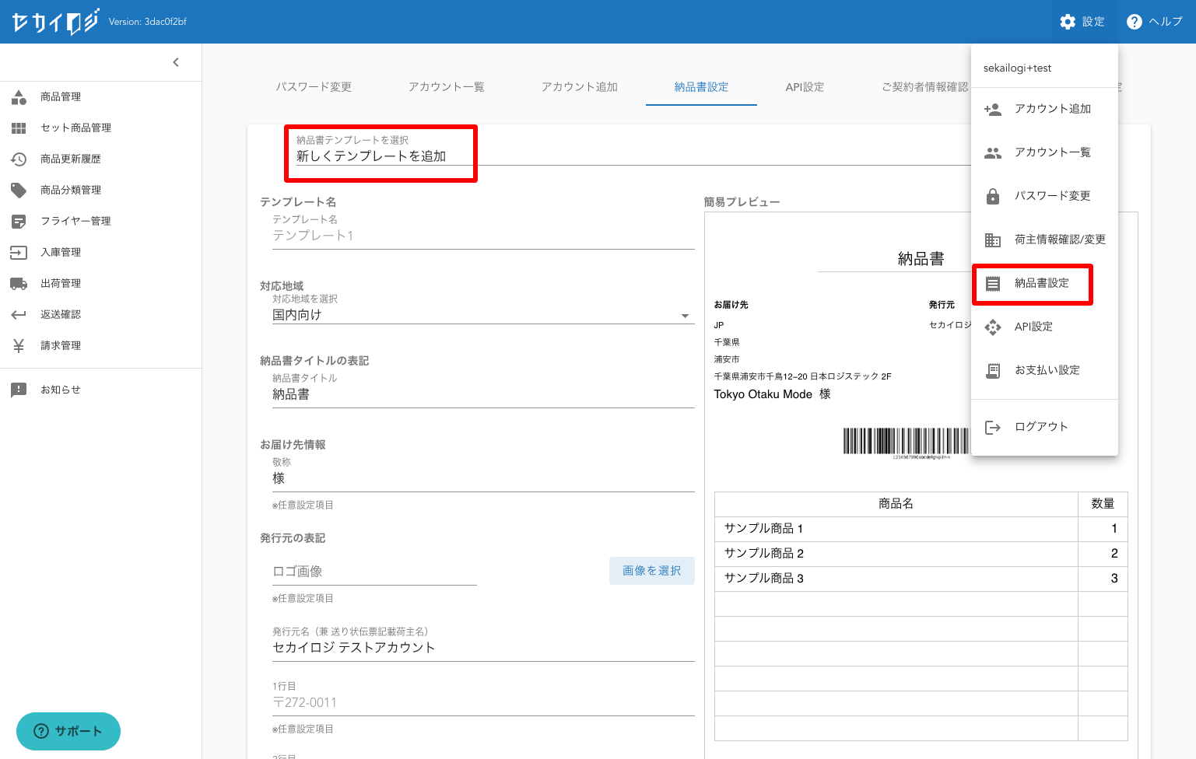1196x759 pixels.
Task: Switch to the API設定 tab
Action: tap(805, 87)
